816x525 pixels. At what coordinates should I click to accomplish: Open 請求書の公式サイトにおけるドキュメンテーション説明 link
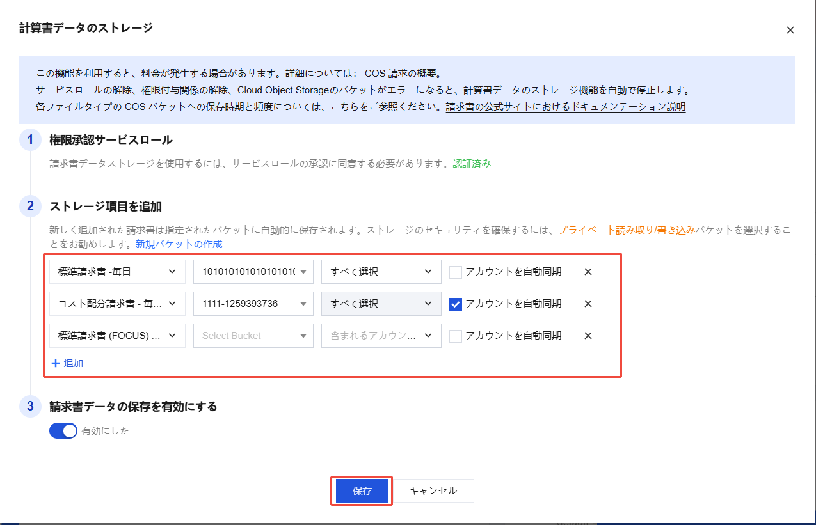[x=566, y=107]
